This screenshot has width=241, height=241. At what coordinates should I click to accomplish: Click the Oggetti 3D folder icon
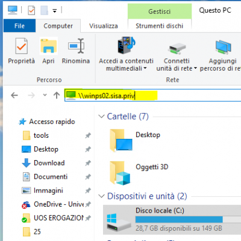point(120,173)
